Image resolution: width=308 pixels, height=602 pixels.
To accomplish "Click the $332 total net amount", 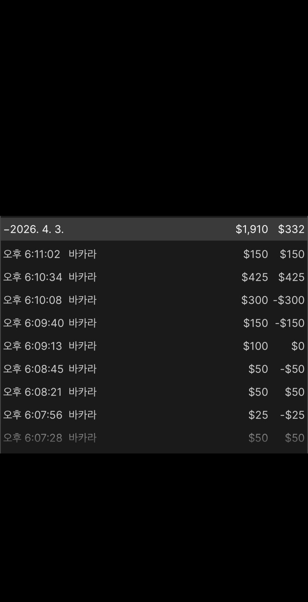I will tap(291, 229).
